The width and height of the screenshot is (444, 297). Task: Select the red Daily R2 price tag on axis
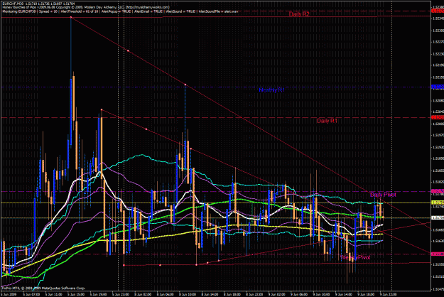tap(438, 11)
